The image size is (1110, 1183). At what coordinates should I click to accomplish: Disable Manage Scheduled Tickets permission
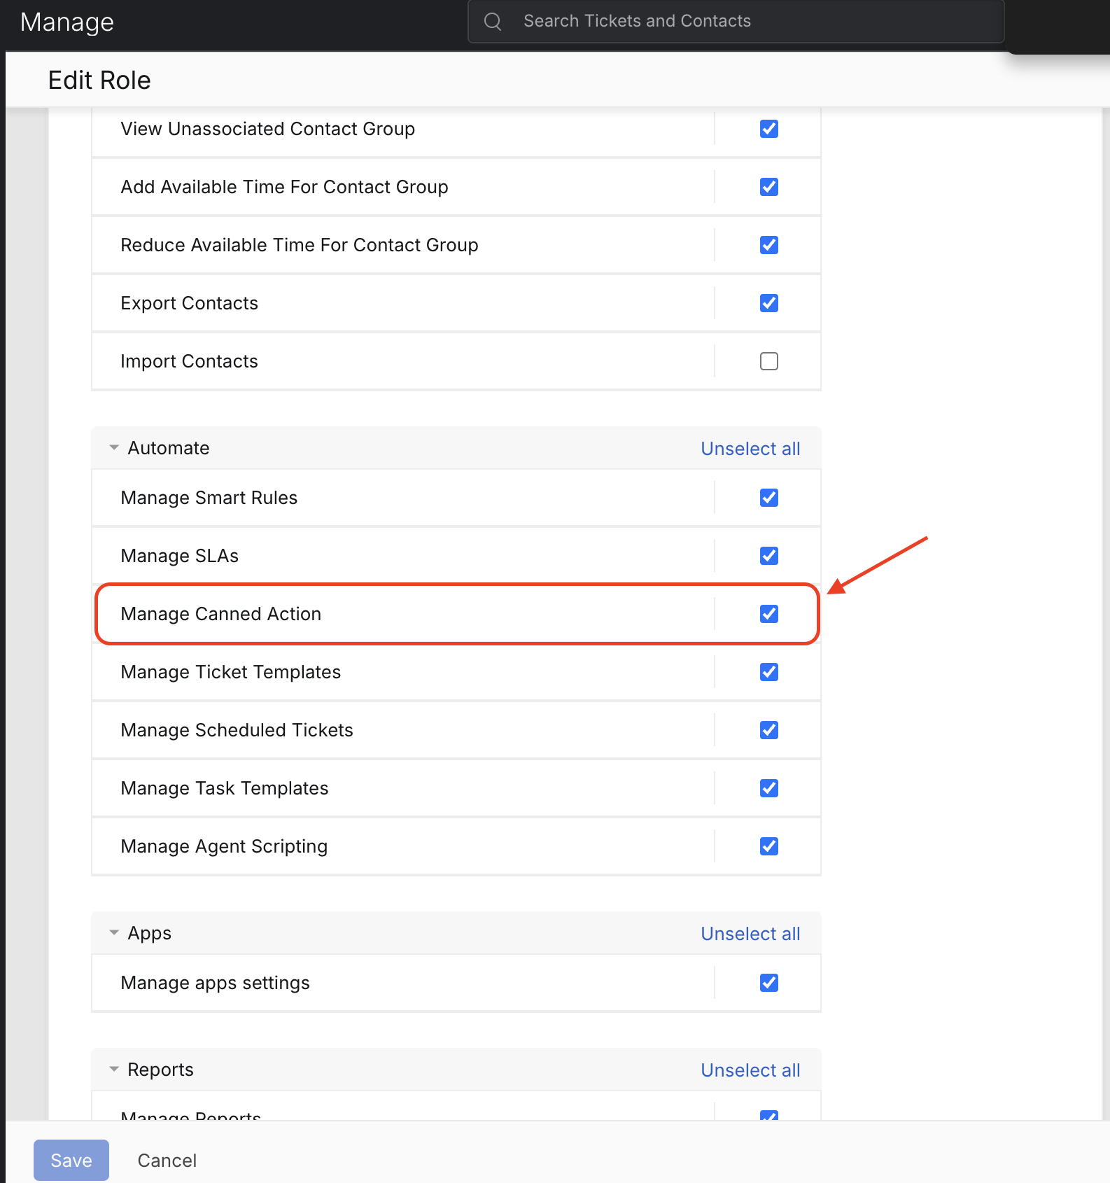[768, 730]
